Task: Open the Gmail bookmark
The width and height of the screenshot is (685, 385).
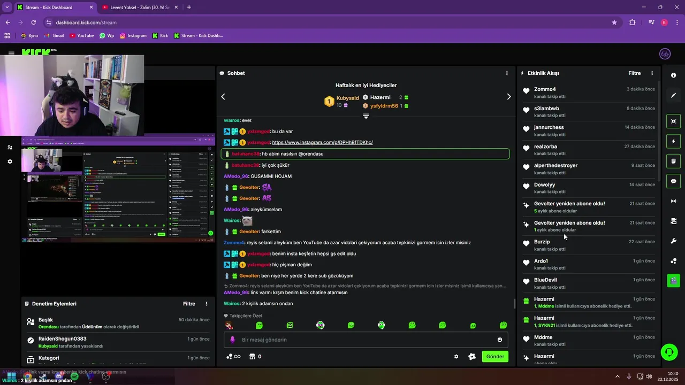Action: [54, 36]
